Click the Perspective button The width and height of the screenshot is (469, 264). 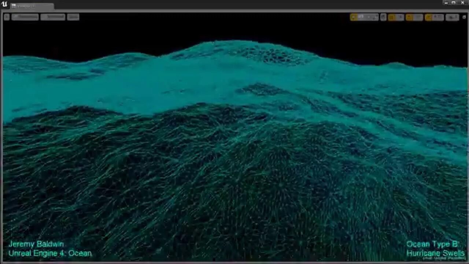[x=25, y=17]
